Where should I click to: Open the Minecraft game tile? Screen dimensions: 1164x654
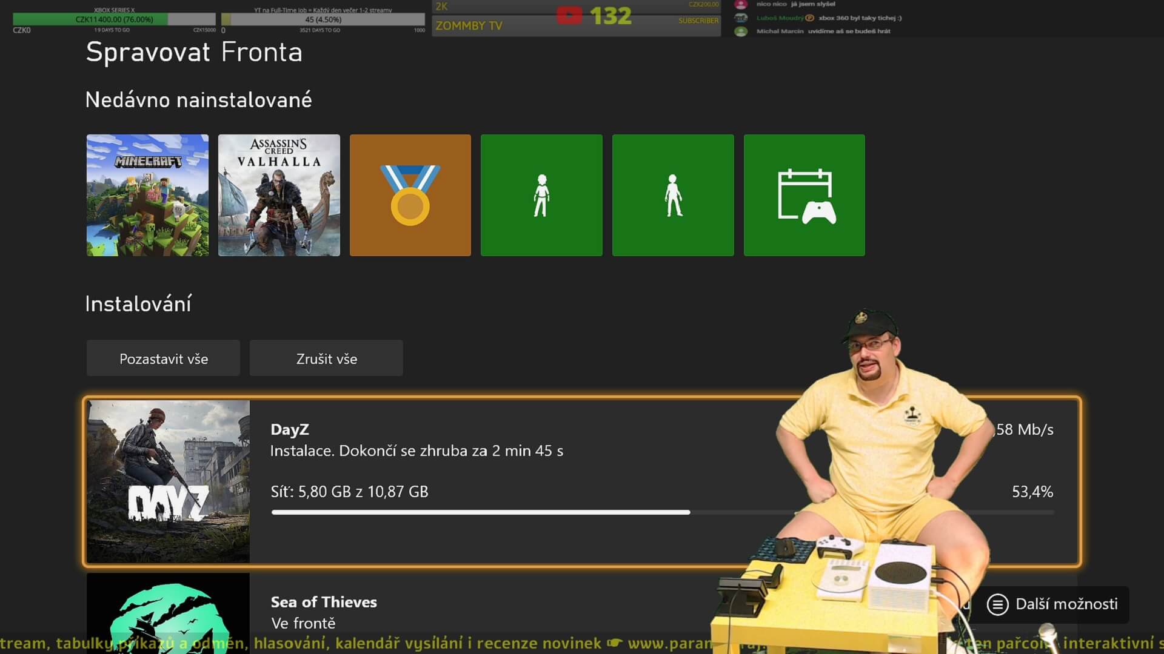pyautogui.click(x=147, y=195)
